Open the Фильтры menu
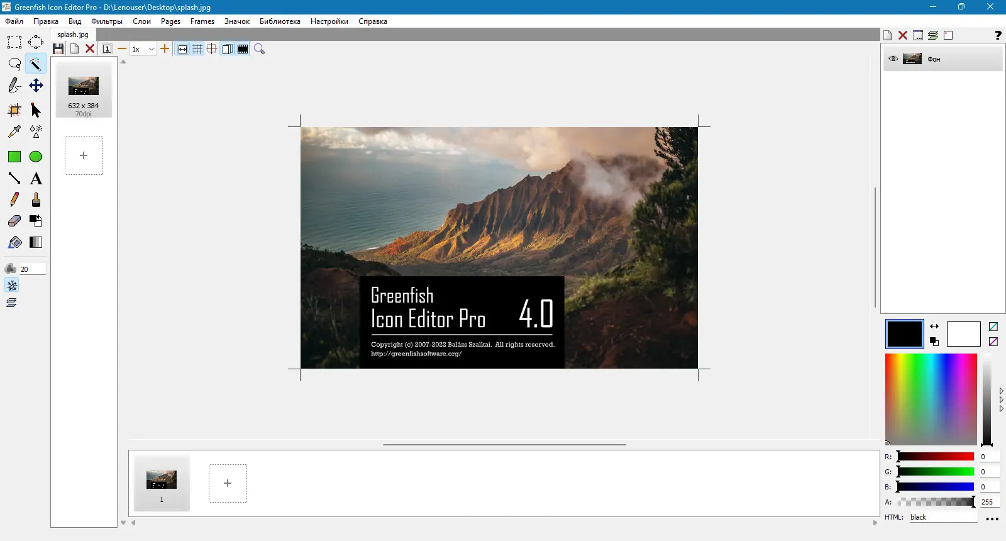1006x541 pixels. coord(107,21)
